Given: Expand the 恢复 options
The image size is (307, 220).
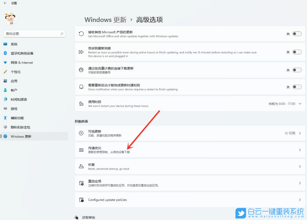Looking at the screenshot, I should 190,167.
